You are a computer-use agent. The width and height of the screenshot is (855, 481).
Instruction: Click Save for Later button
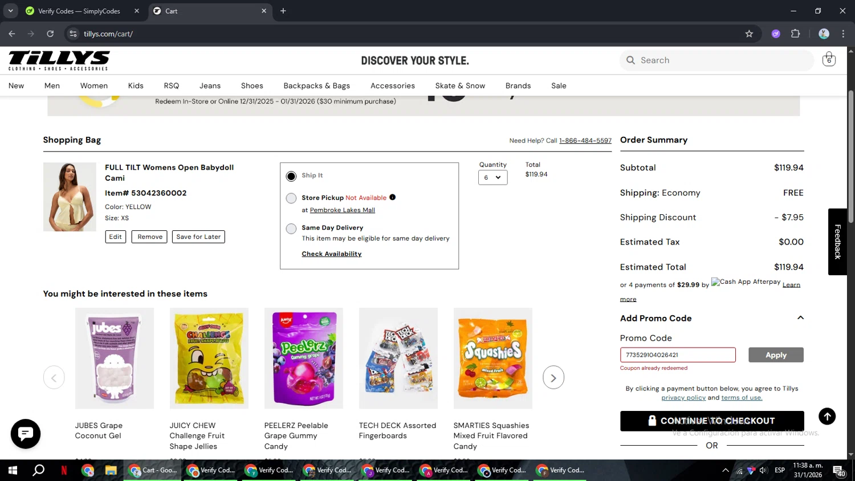(x=198, y=237)
